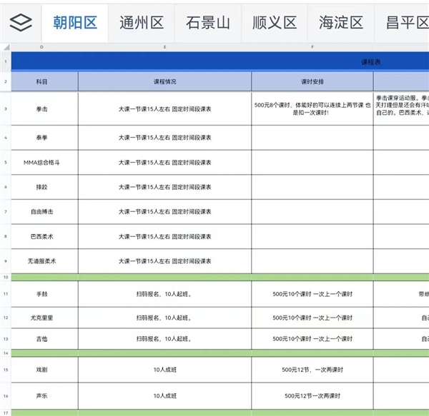Viewport: 429px width, 416px height.
Task: Click the select-all corner triangle
Action: click(x=6, y=47)
